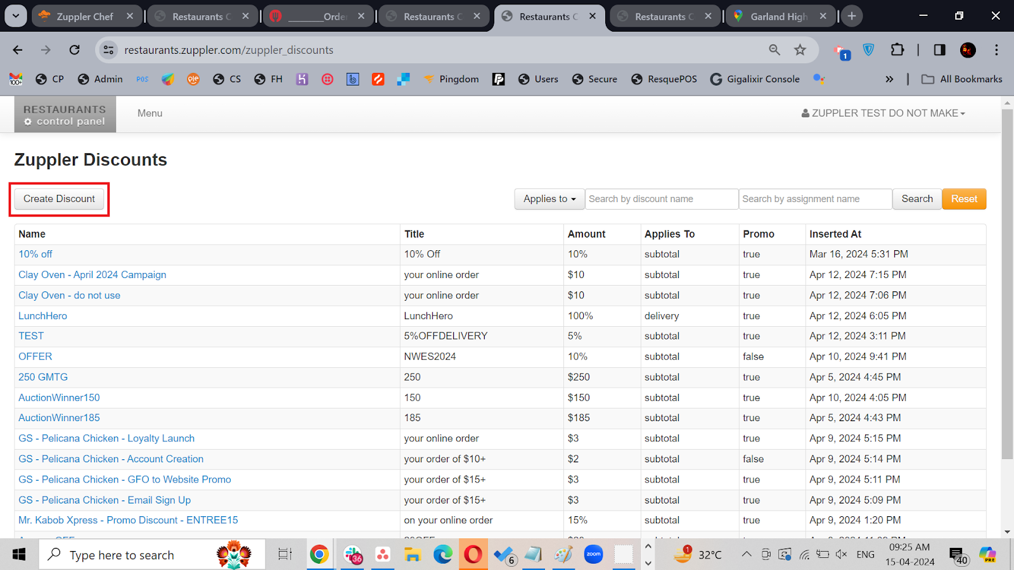Open Clay Oven - April 2024 Campaign
The width and height of the screenshot is (1014, 570).
[x=93, y=275]
